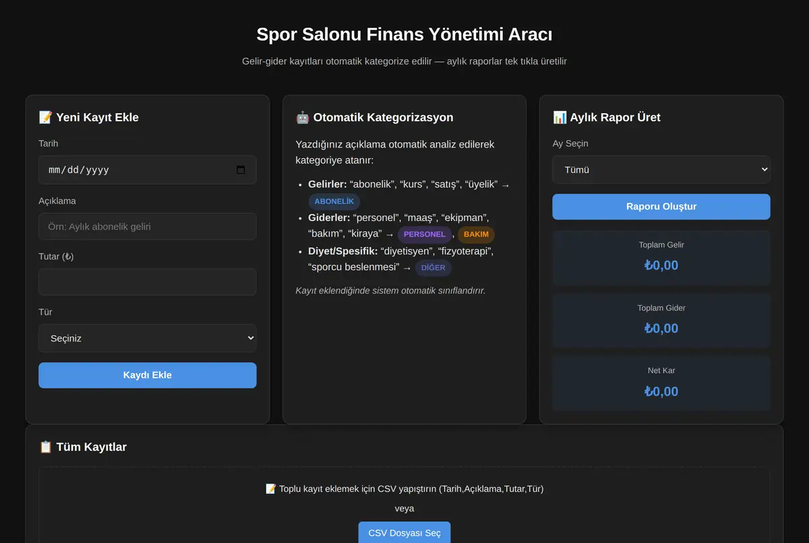Open the Ay Seçin dropdown showing Tümü
The width and height of the screenshot is (809, 543).
point(661,170)
